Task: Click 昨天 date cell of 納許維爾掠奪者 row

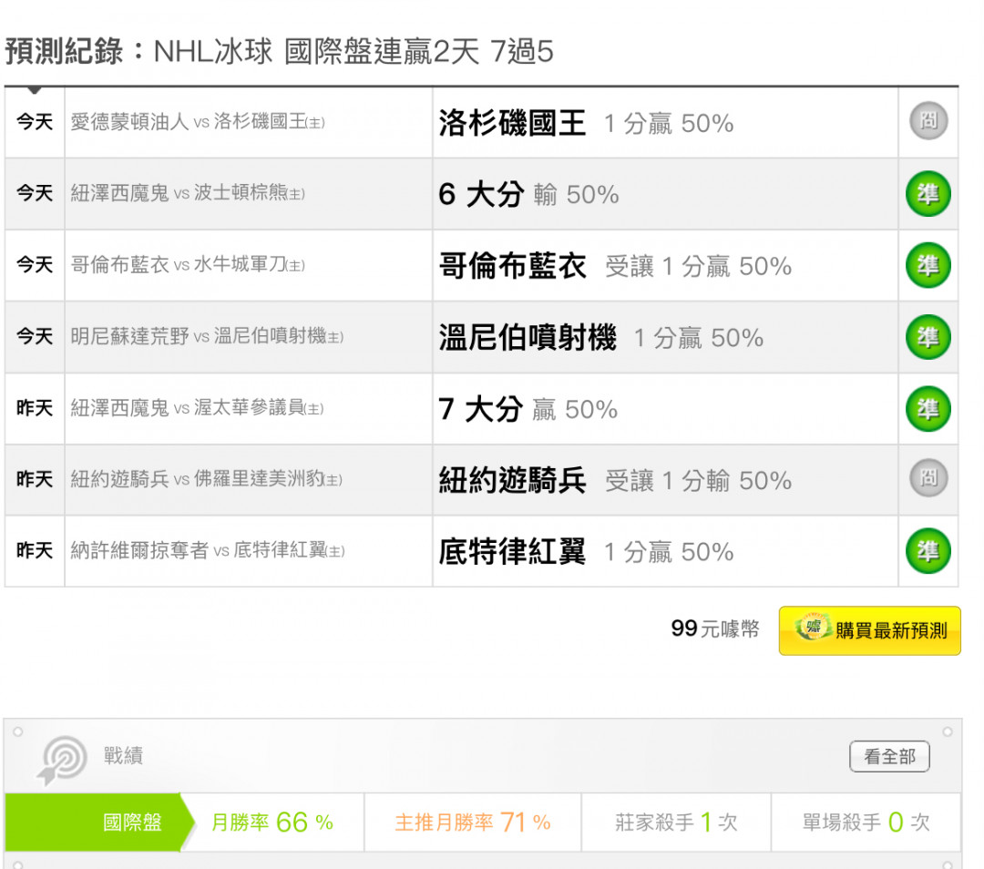Action: (35, 551)
